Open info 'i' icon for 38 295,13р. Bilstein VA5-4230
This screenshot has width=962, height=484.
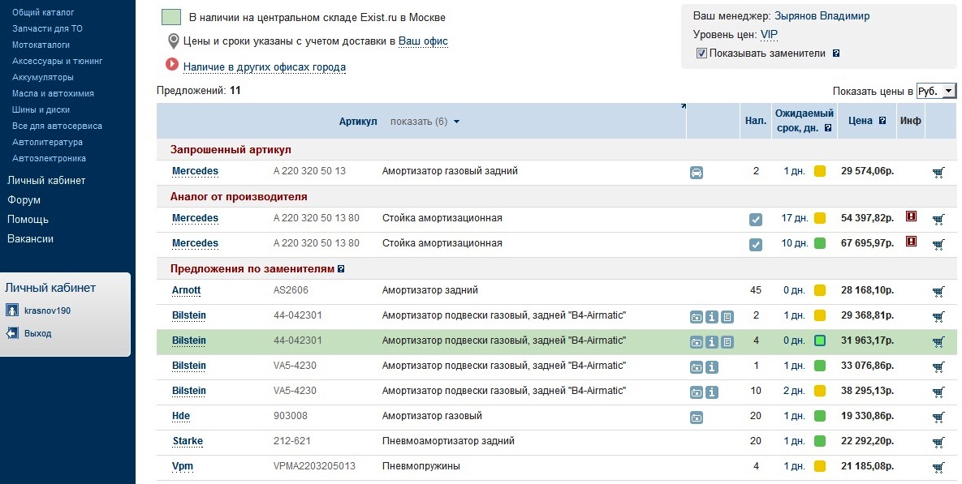(712, 392)
